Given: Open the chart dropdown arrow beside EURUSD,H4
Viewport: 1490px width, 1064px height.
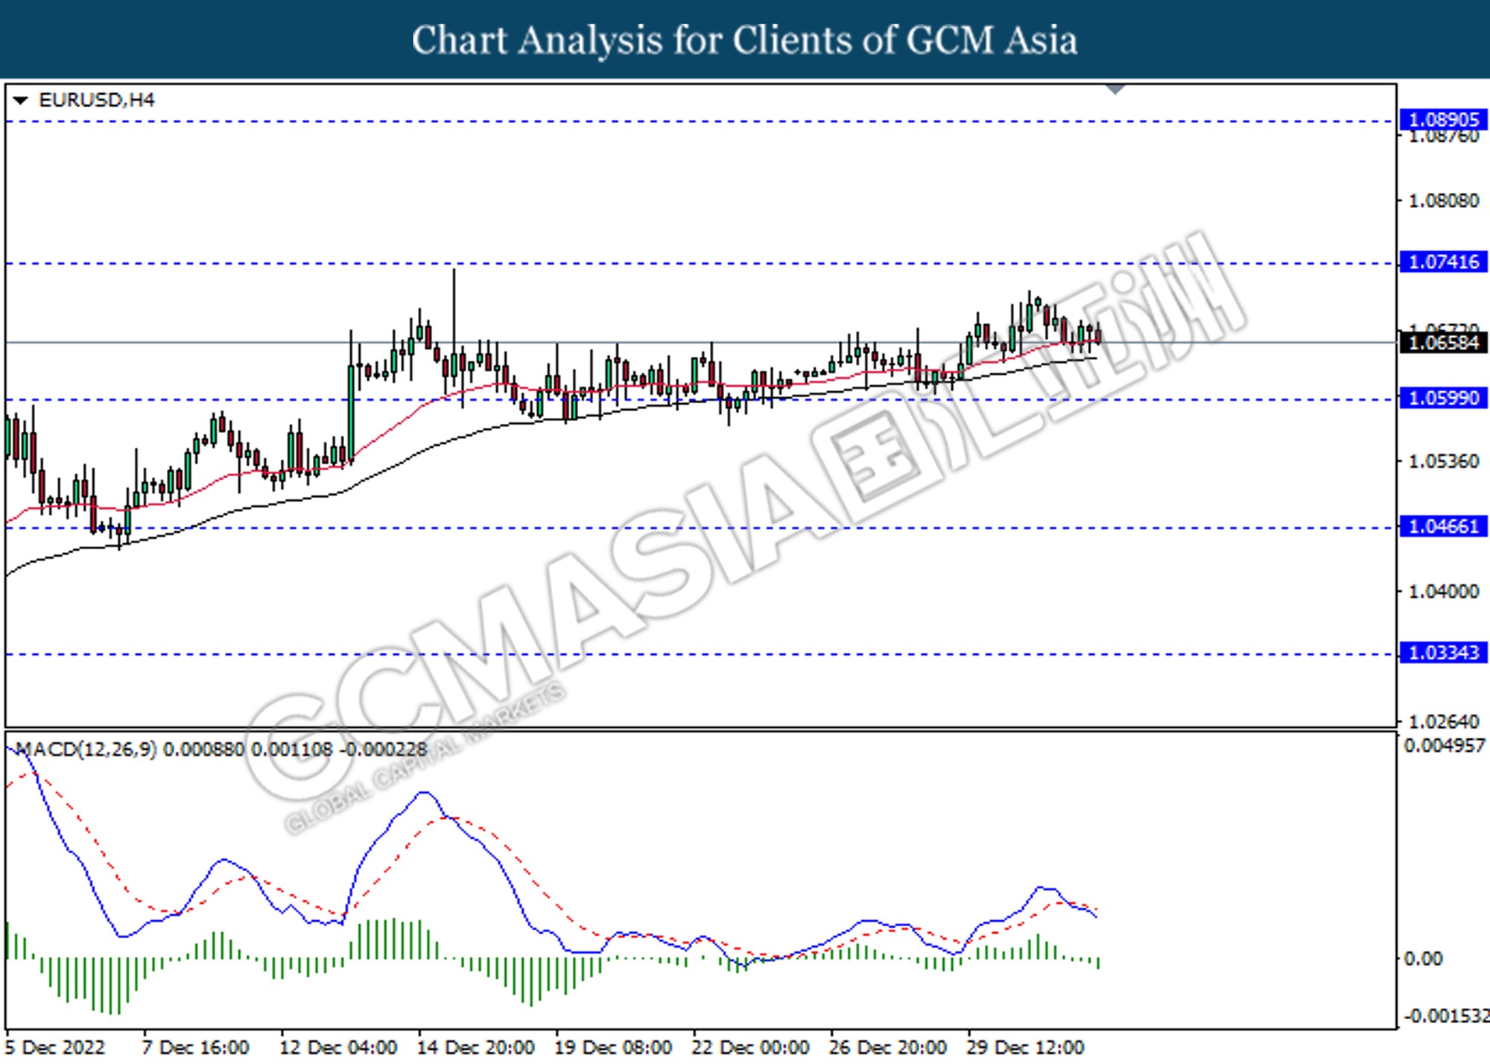Looking at the screenshot, I should [20, 100].
